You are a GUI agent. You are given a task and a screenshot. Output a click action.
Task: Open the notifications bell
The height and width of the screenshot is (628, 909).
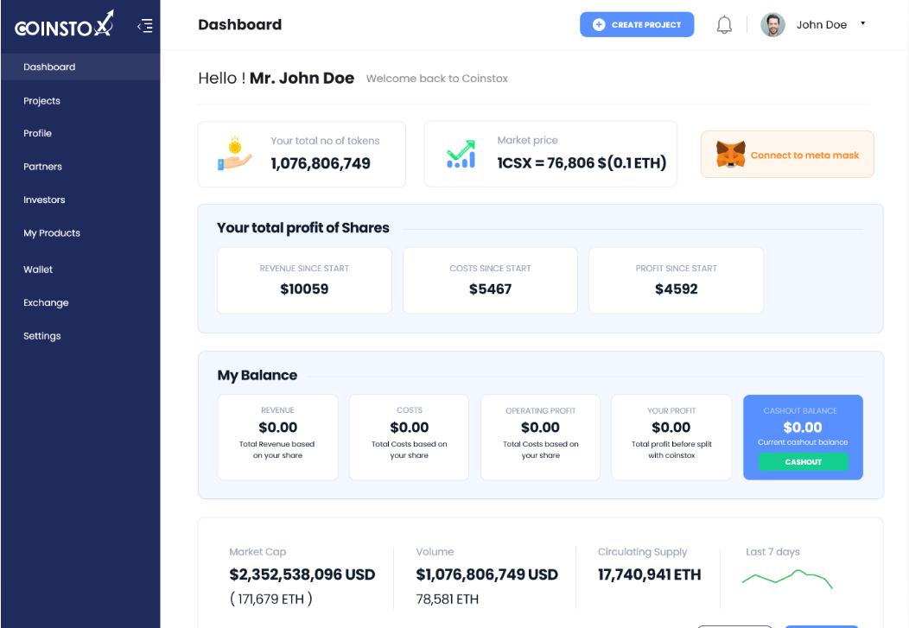click(x=724, y=25)
